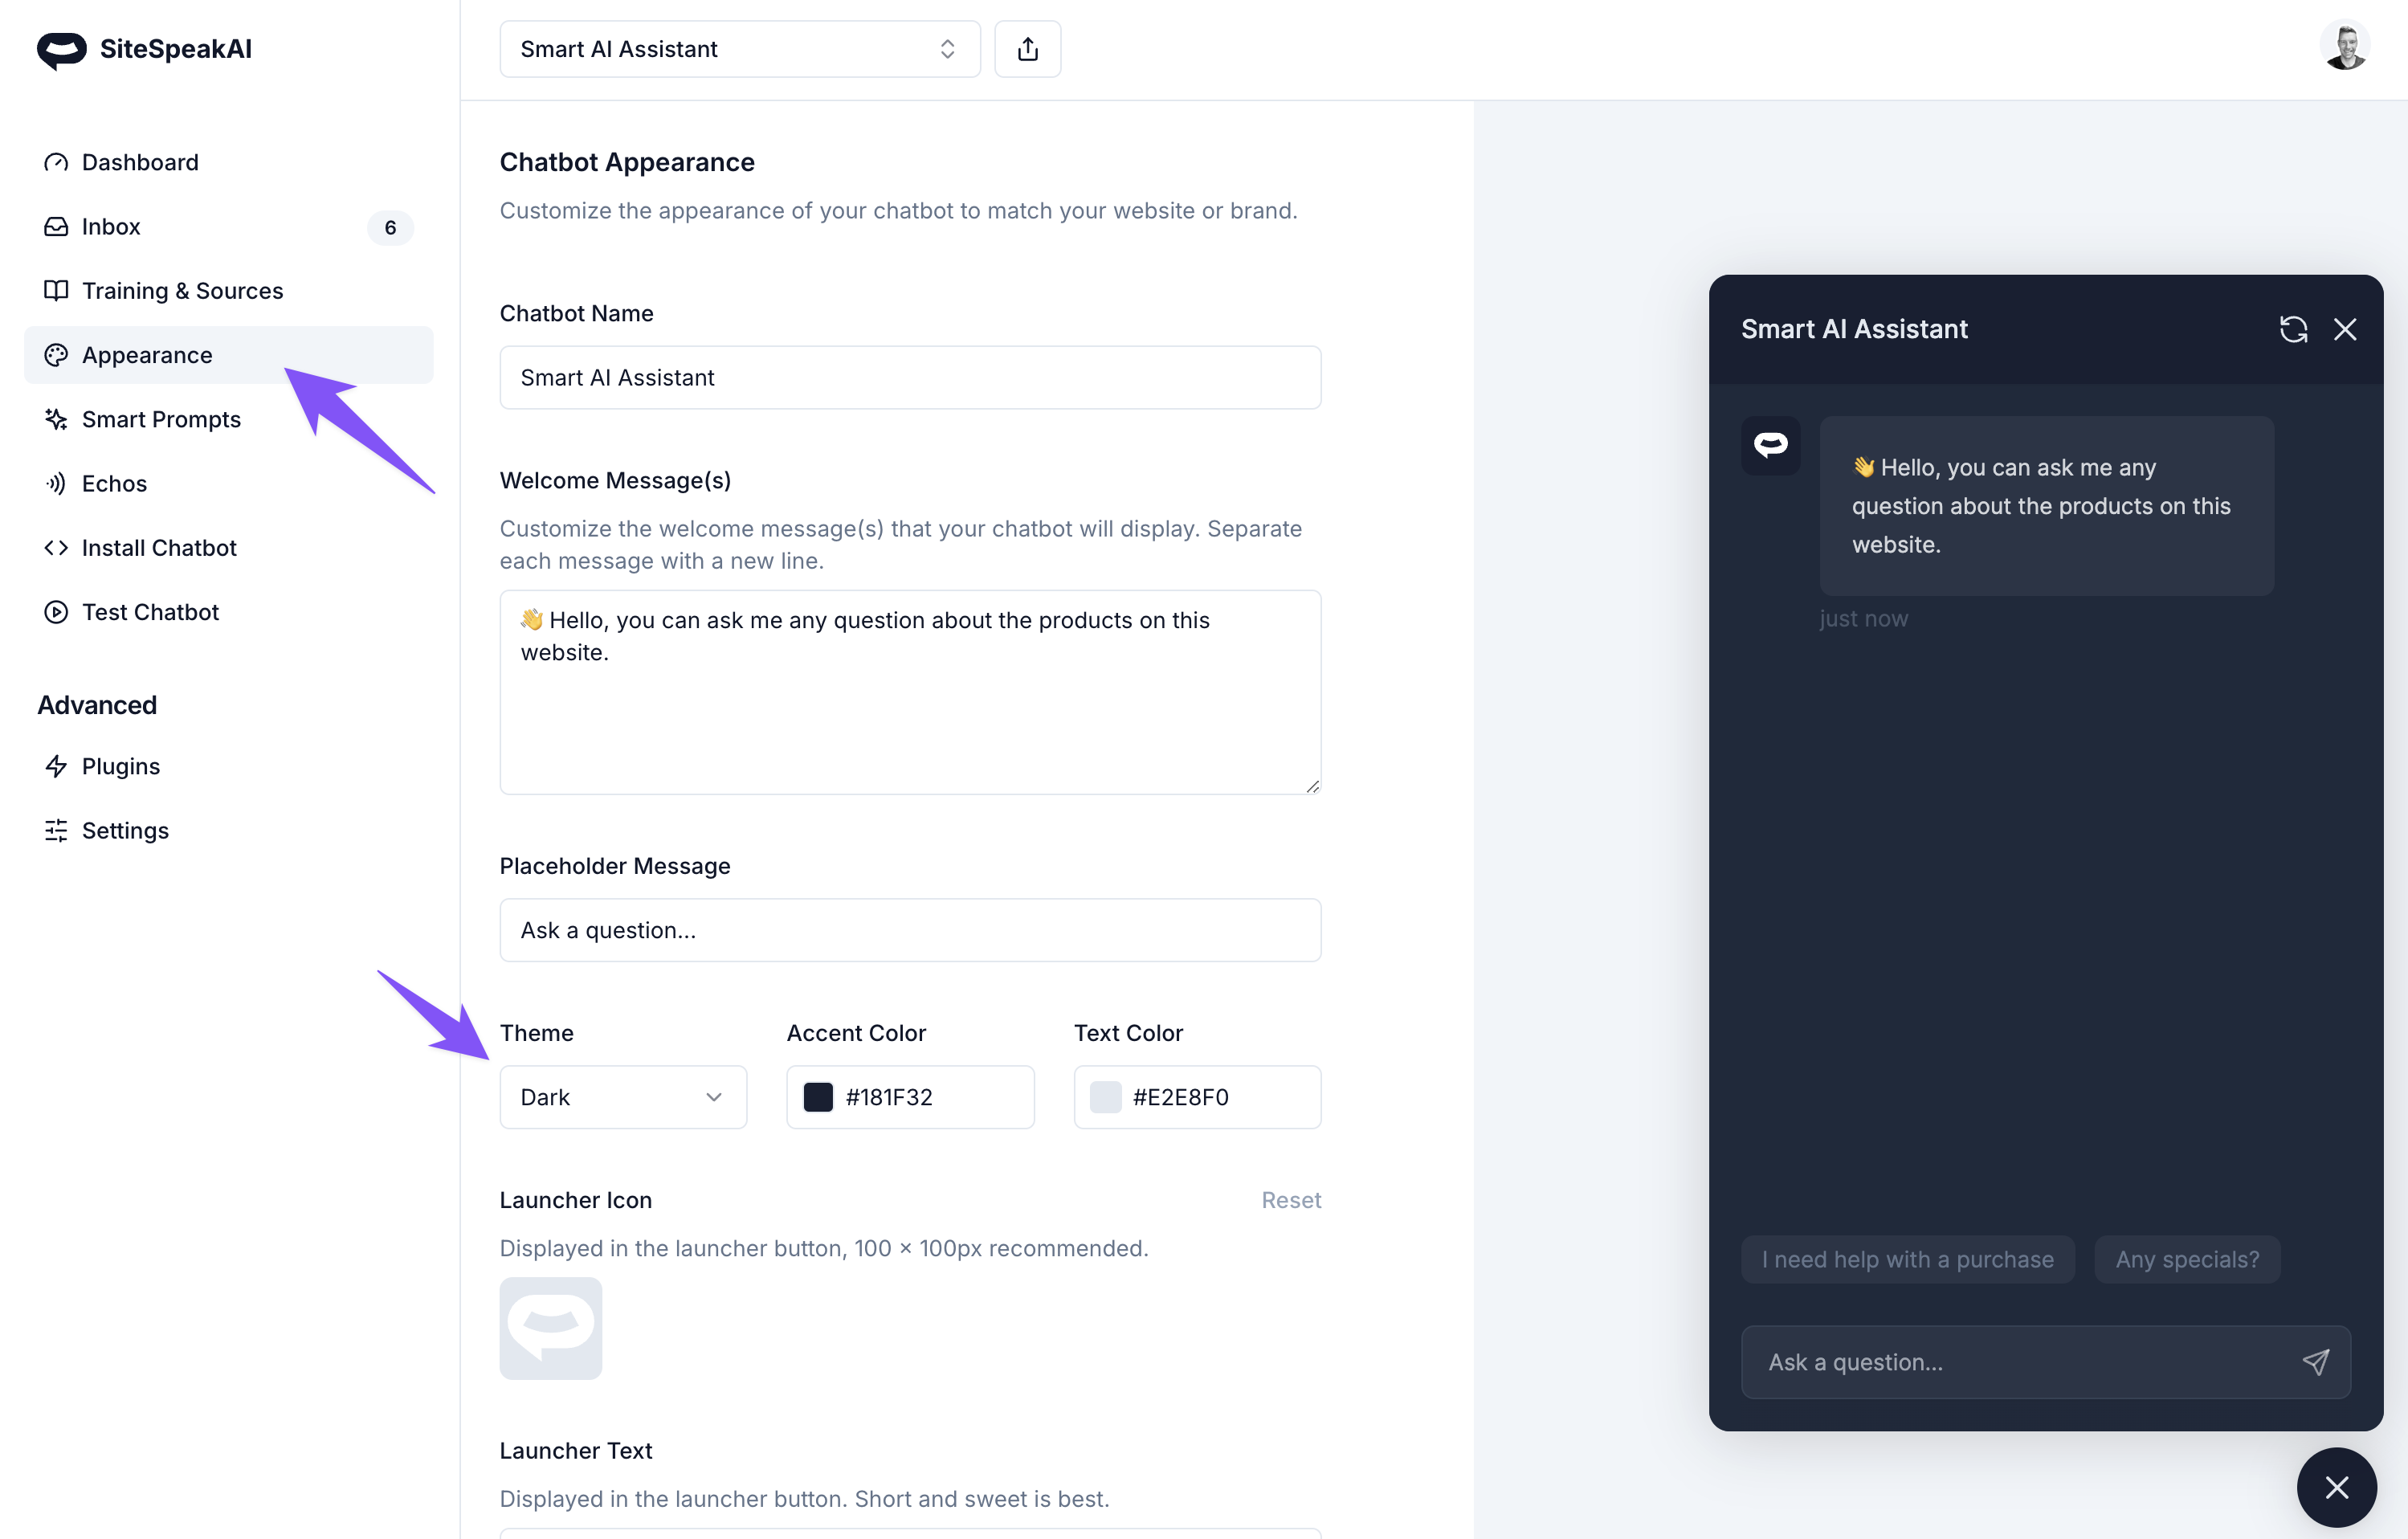
Task: Click the Reset link for Launcher Icon
Action: click(1290, 1200)
